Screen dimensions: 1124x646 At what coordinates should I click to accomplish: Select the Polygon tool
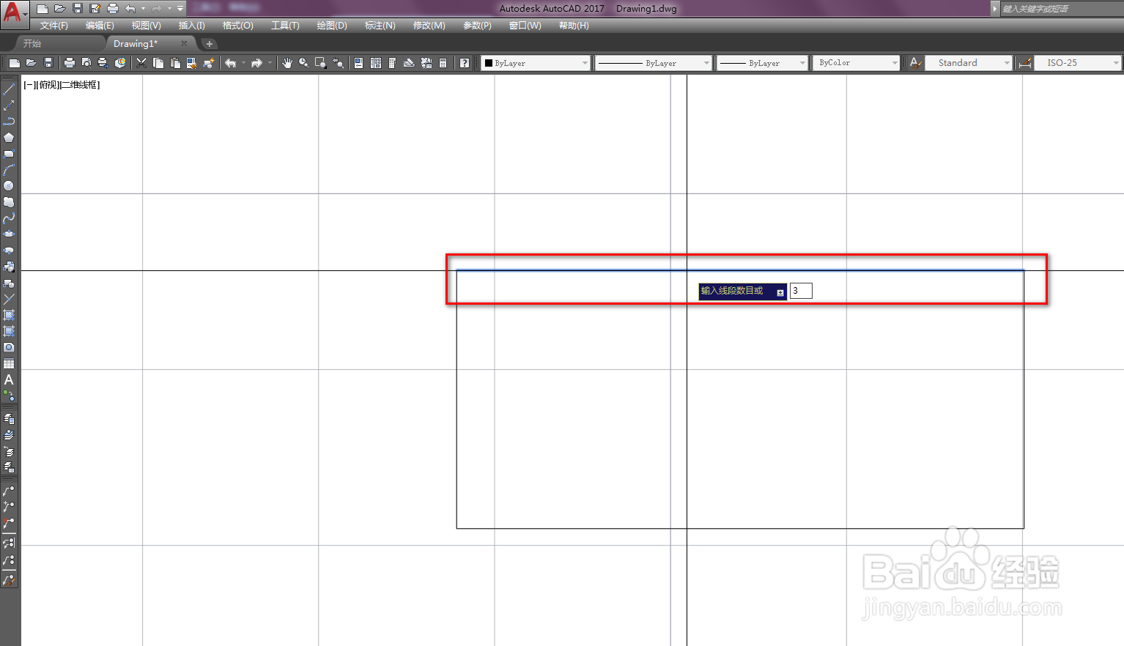(x=9, y=138)
